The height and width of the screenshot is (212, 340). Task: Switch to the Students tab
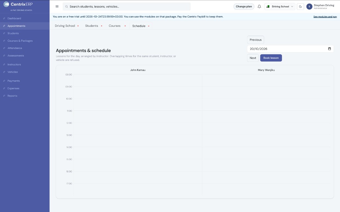(92, 26)
